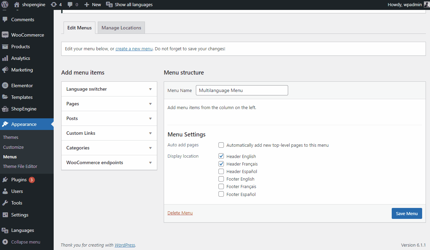Image resolution: width=430 pixels, height=250 pixels.
Task: Click the Plugins plug icon
Action: coord(5,180)
